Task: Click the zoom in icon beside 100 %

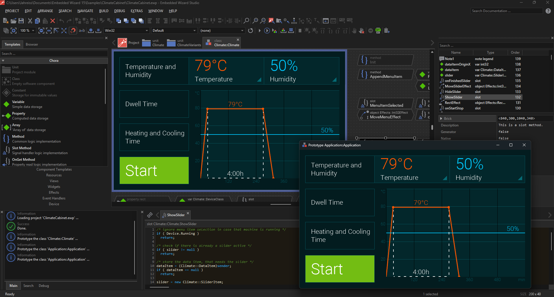Action: click(14, 31)
